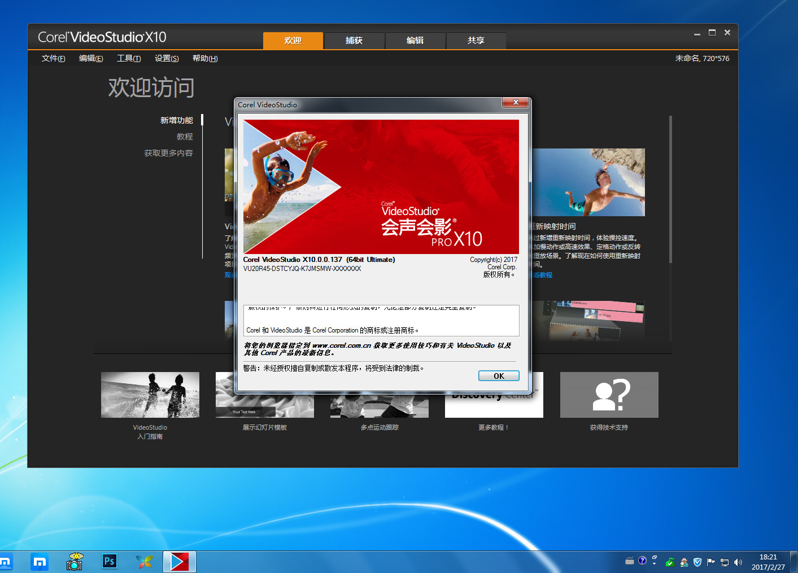
Task: Click the 看教程 link under 重新映射时间
Action: (x=543, y=275)
